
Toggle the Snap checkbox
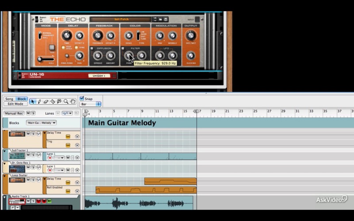pos(82,98)
